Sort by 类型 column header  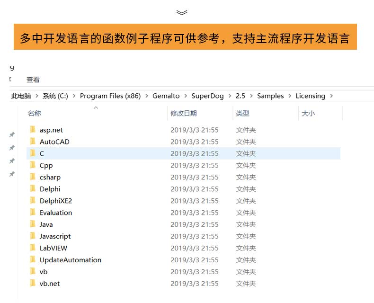point(242,113)
